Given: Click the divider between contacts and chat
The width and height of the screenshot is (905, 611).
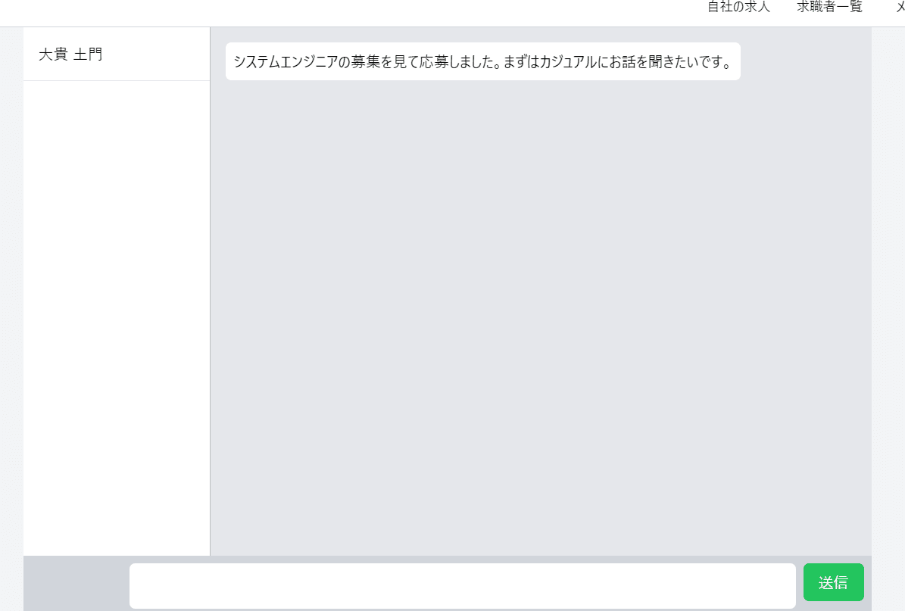Looking at the screenshot, I should 210,291.
